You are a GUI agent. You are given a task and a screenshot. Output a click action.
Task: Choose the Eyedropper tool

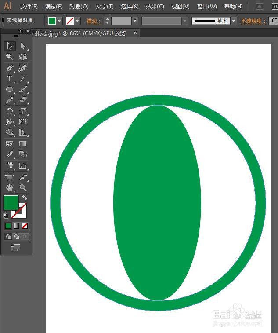click(10, 154)
